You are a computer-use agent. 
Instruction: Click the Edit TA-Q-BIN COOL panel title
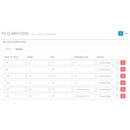pyautogui.click(x=16, y=42)
